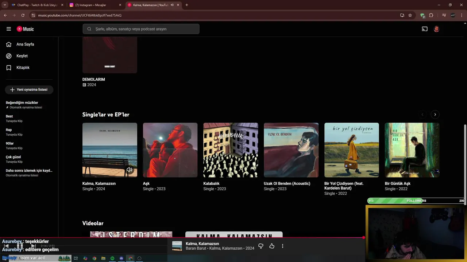Open the green extension with badge 7
This screenshot has width=467, height=262.
tap(422, 15)
